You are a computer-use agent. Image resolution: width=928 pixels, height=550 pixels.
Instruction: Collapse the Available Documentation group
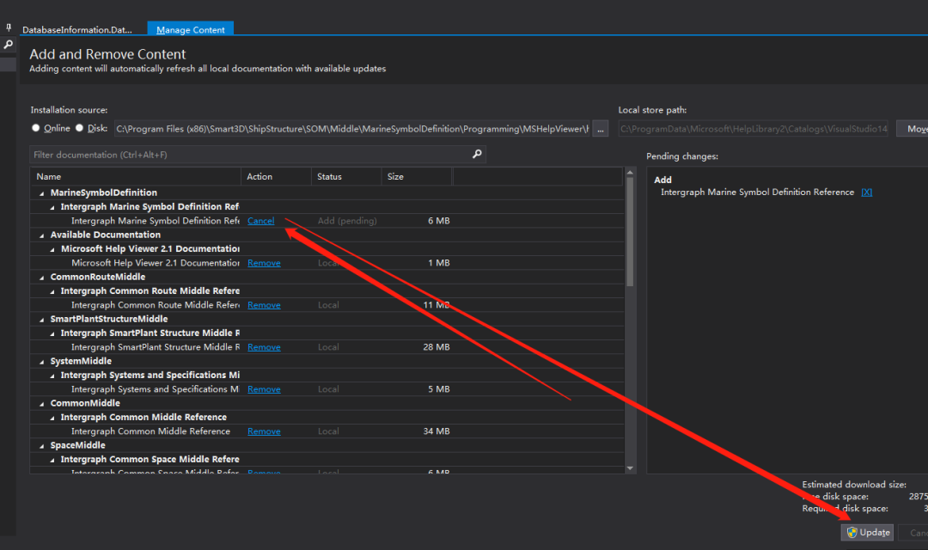point(41,235)
